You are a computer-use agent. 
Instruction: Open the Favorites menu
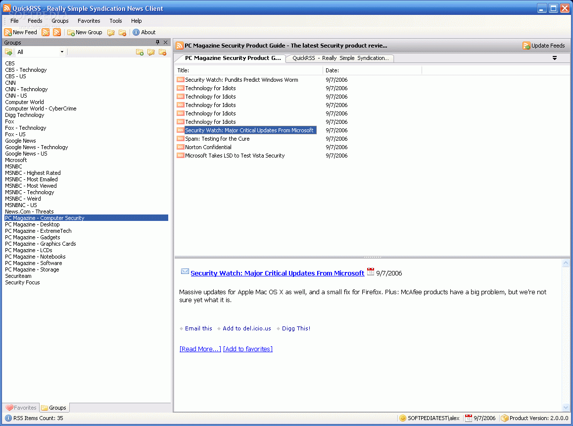(89, 21)
